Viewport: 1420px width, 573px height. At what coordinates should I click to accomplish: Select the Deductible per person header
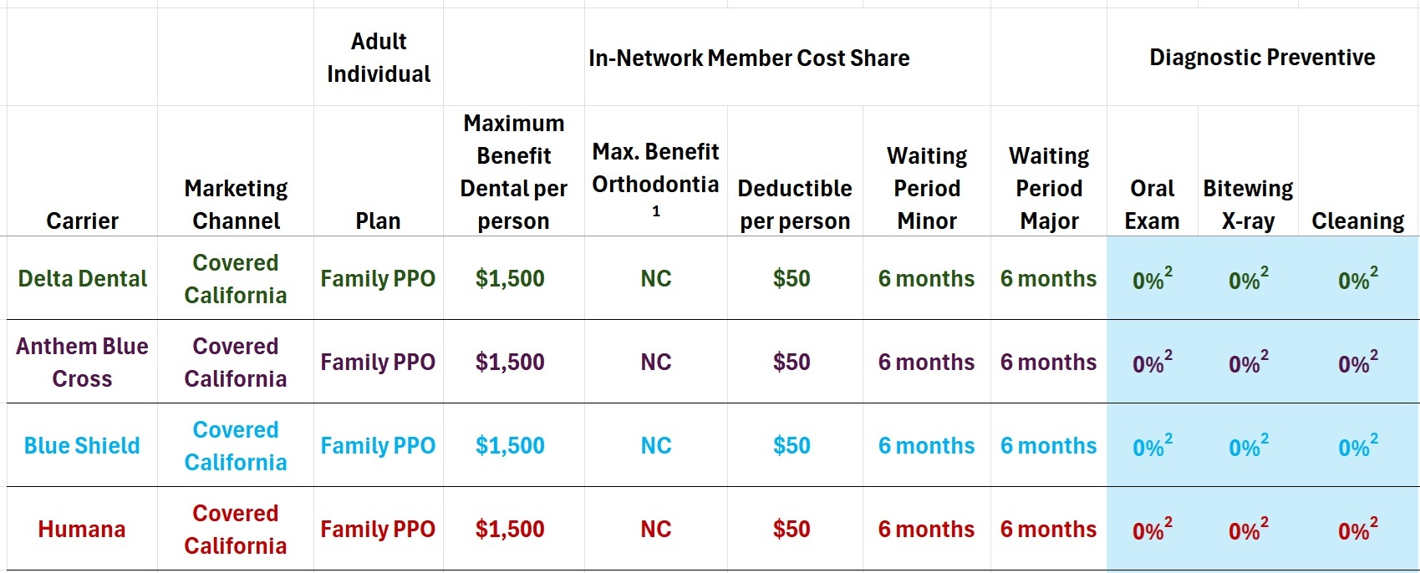(795, 204)
